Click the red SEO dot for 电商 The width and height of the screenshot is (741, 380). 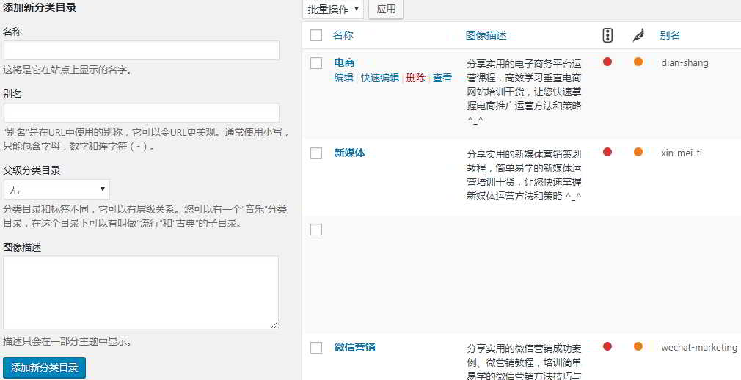click(x=607, y=62)
